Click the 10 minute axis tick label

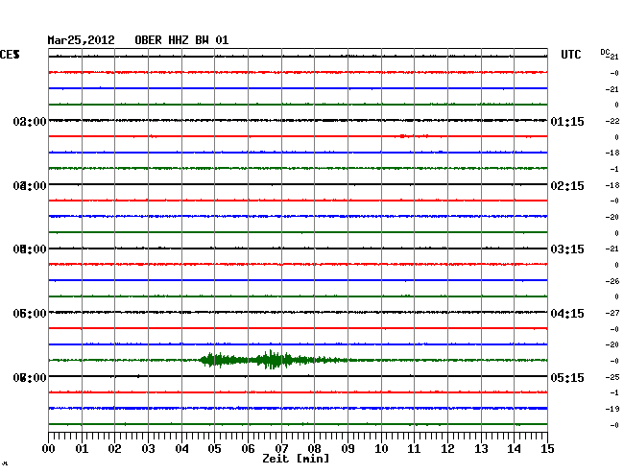point(381,449)
